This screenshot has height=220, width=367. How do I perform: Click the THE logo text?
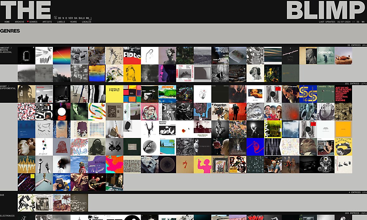click(x=26, y=10)
